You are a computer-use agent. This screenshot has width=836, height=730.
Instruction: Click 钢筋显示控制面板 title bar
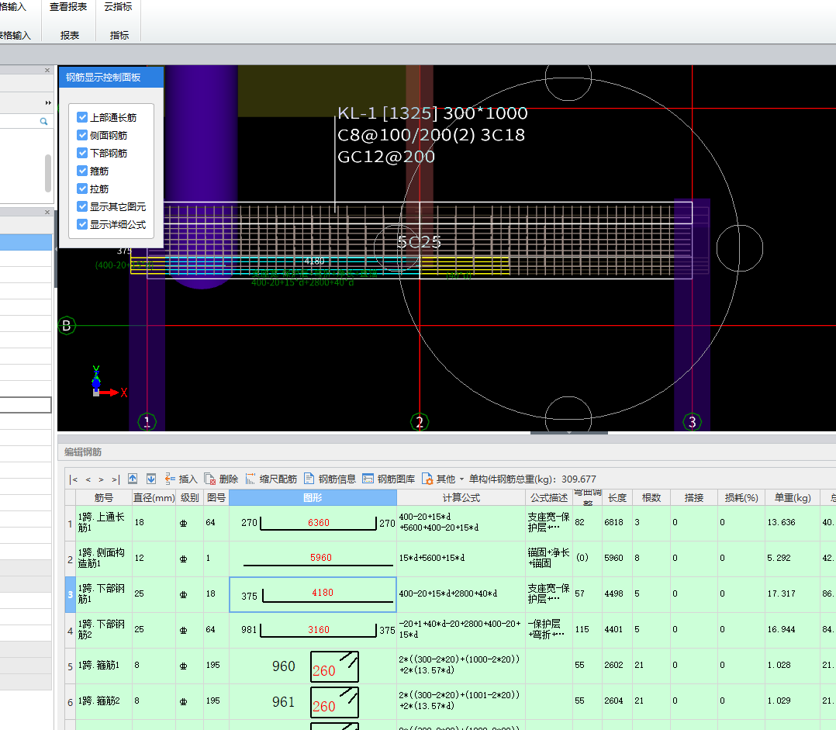click(x=111, y=78)
